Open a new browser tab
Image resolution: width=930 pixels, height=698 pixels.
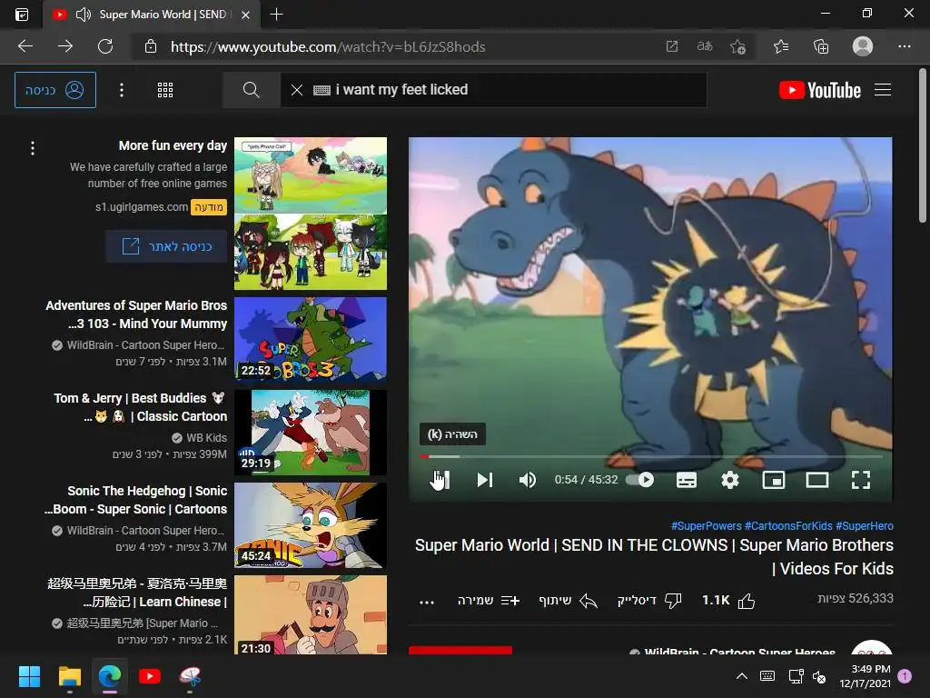[x=276, y=15]
